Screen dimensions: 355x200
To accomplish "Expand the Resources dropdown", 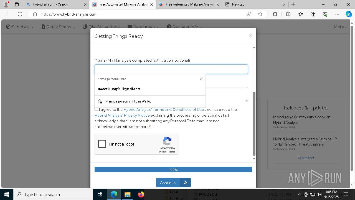I will (143, 27).
